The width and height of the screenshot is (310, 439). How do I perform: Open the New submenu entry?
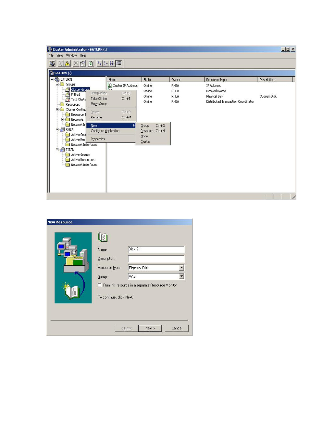(x=111, y=126)
